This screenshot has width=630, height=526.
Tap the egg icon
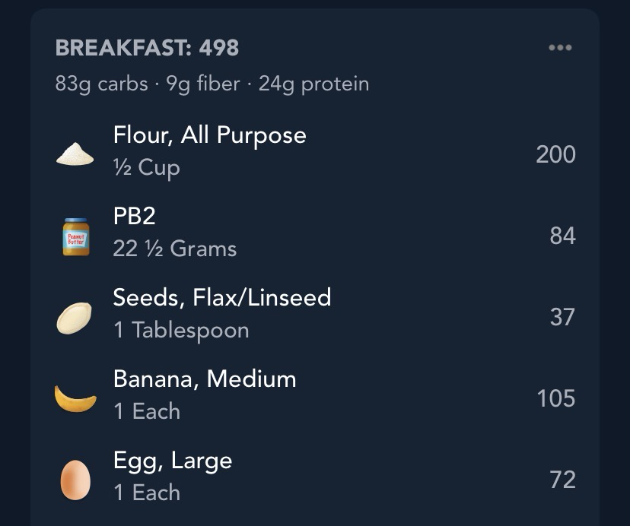tap(75, 480)
